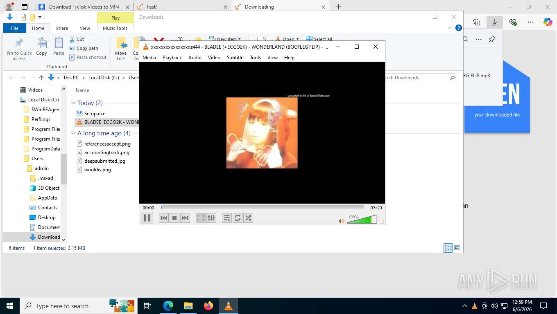Switch Explorer to details view
557x314 pixels.
(448, 248)
